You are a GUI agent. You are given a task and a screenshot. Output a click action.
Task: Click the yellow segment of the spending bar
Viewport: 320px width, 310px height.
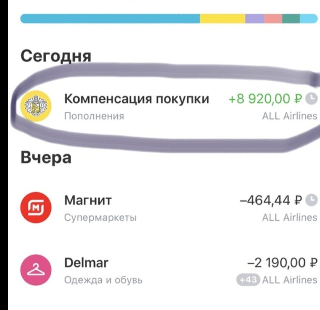coord(223,19)
